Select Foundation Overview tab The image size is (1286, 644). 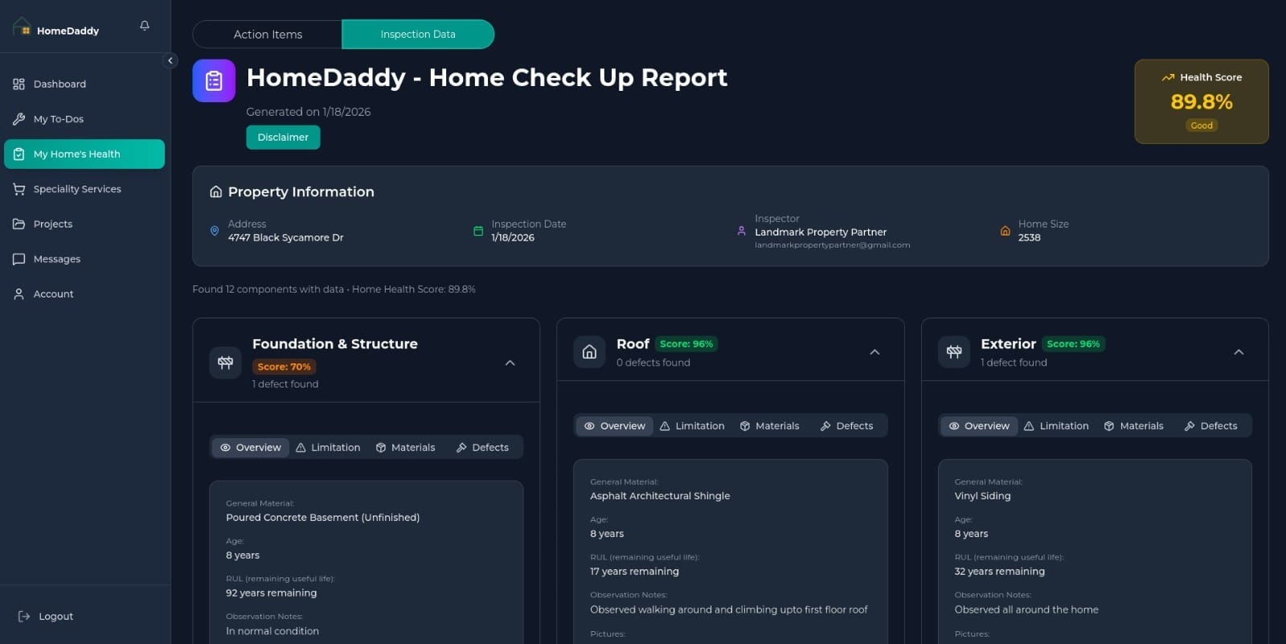click(x=251, y=448)
